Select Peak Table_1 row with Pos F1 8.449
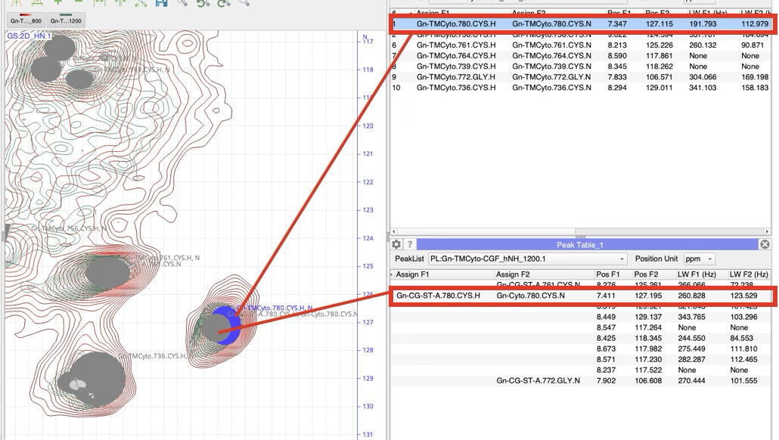This screenshot has width=779, height=440. 582,317
